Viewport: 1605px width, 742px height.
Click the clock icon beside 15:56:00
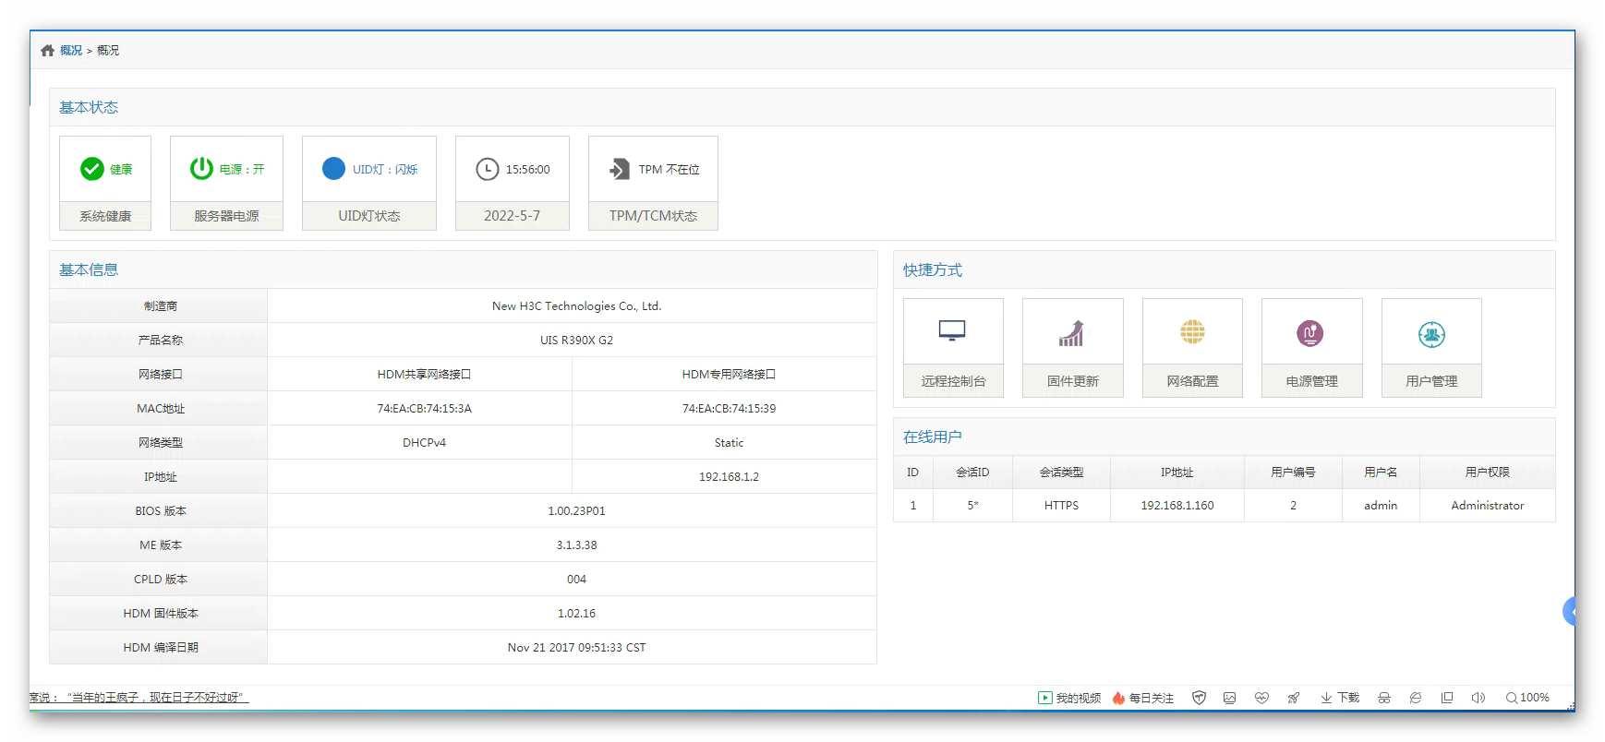point(487,169)
